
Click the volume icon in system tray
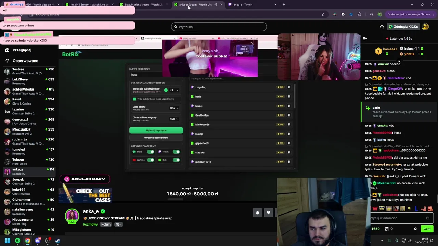click(x=410, y=241)
